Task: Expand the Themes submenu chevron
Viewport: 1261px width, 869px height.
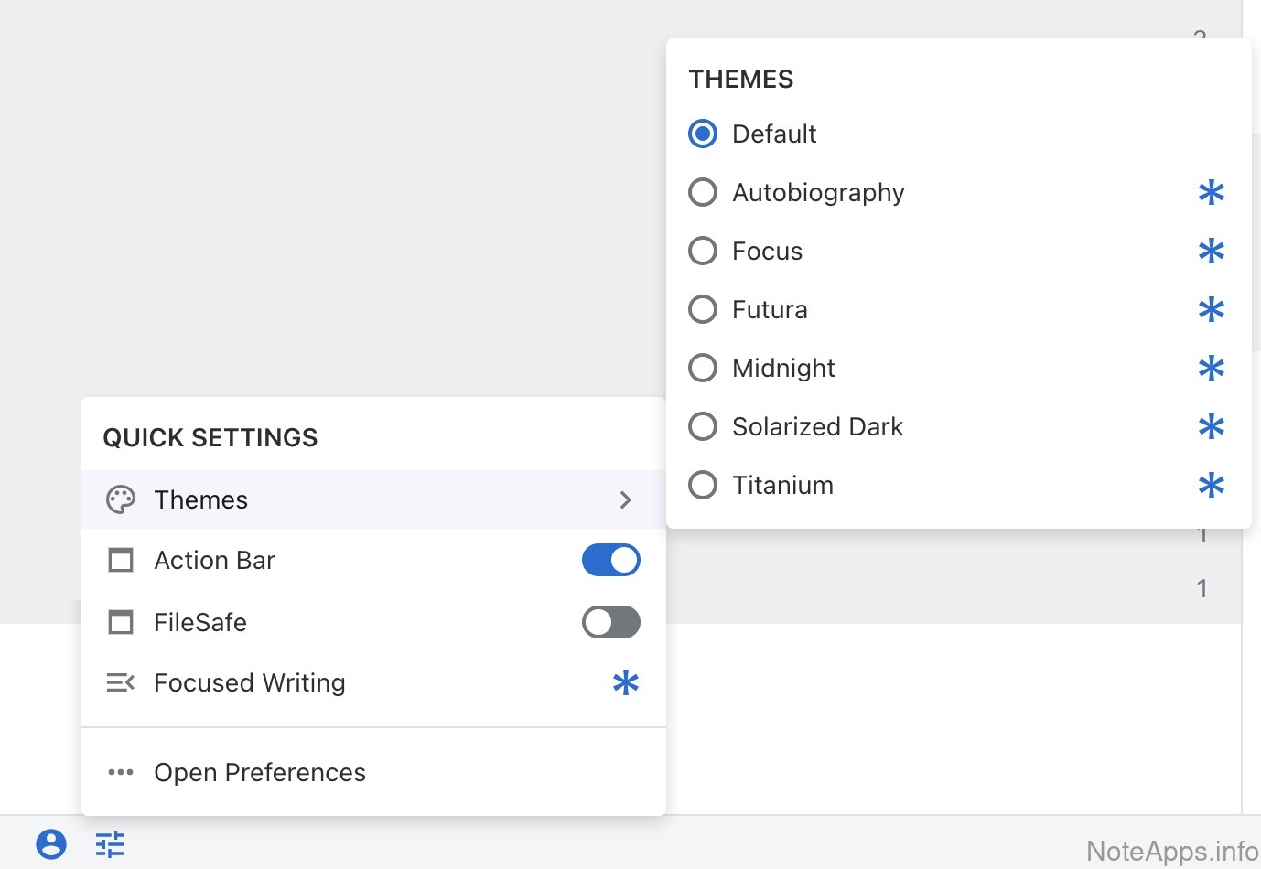Action: (626, 499)
